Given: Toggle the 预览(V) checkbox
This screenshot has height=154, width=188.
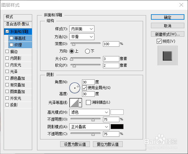Looking at the screenshot, I should coord(159,41).
